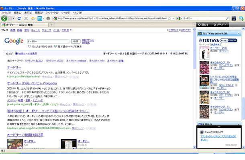
Task: Click the キャラ☆キング 10 thumbnail in the sidebar
Action: pyautogui.click(x=204, y=68)
